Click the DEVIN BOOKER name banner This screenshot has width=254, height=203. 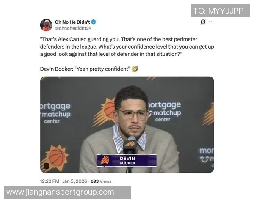[x=127, y=160]
